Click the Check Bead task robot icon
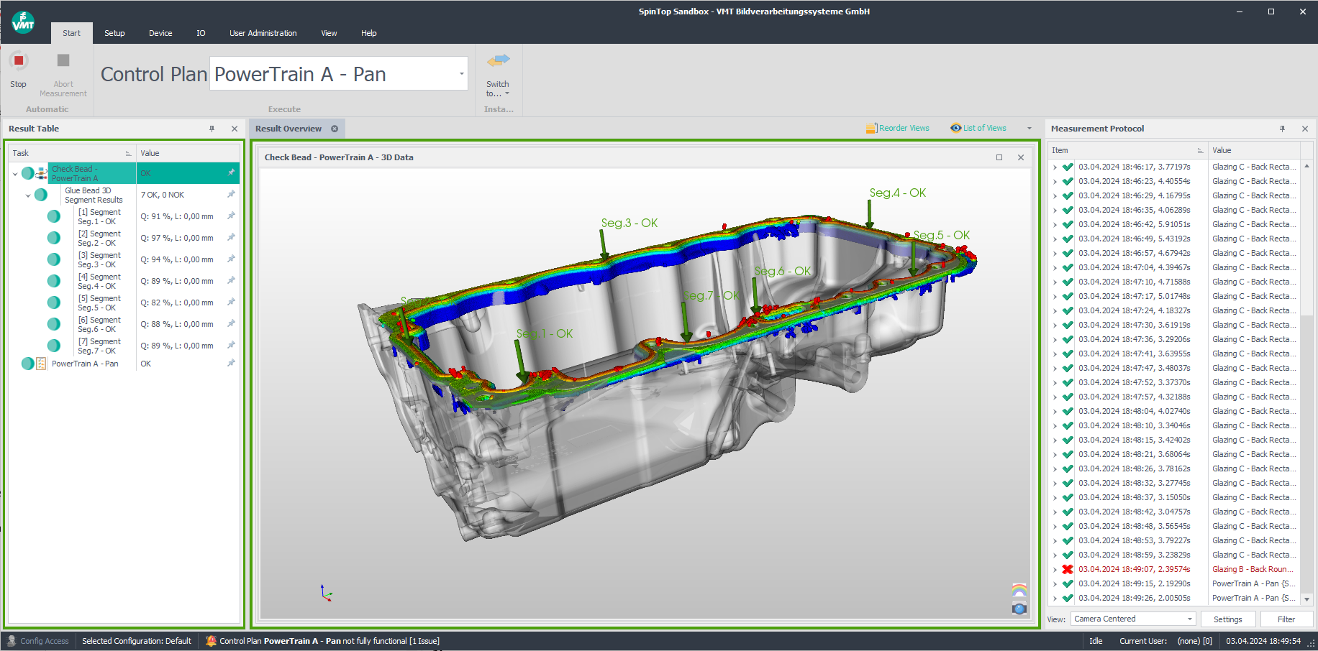The image size is (1318, 651). (42, 173)
